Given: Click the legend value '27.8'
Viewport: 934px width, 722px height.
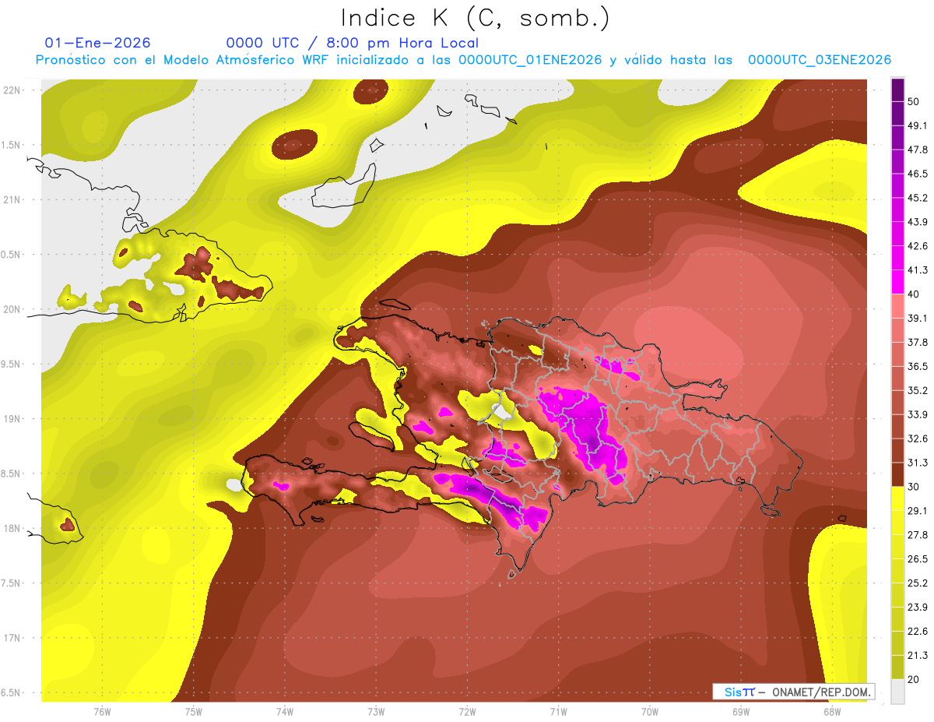Looking at the screenshot, I should coord(917,535).
